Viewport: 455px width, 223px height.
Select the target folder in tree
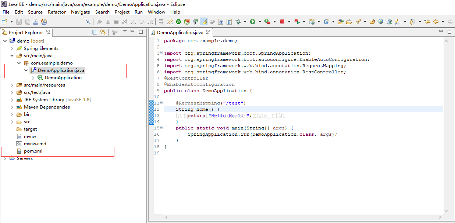[30, 129]
